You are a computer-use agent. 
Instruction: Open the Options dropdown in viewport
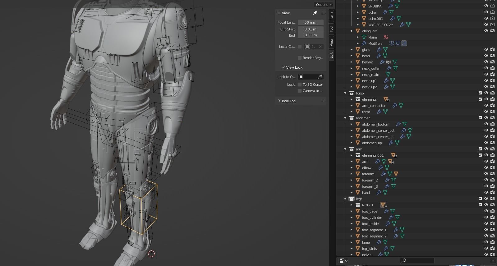tap(324, 5)
